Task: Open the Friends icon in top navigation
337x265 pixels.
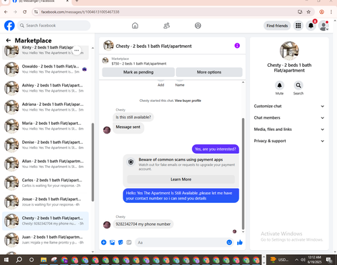Action: pos(166,26)
